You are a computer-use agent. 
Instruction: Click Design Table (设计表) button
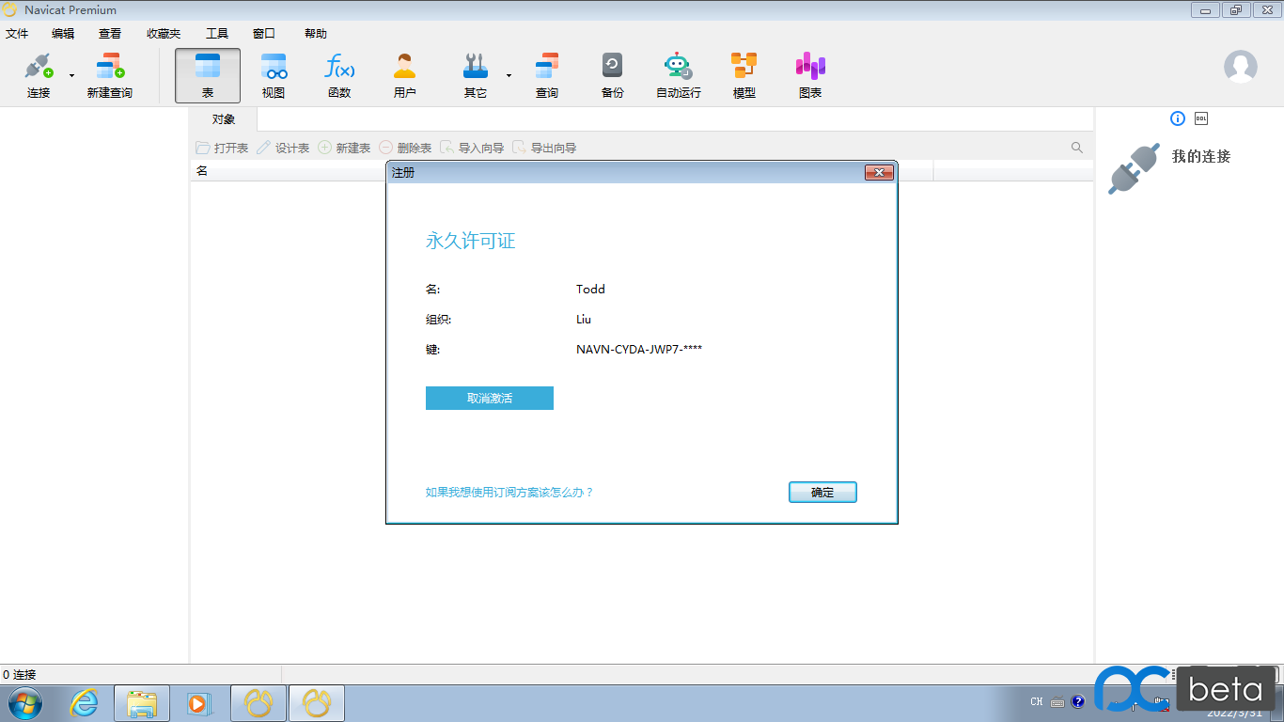tap(283, 148)
